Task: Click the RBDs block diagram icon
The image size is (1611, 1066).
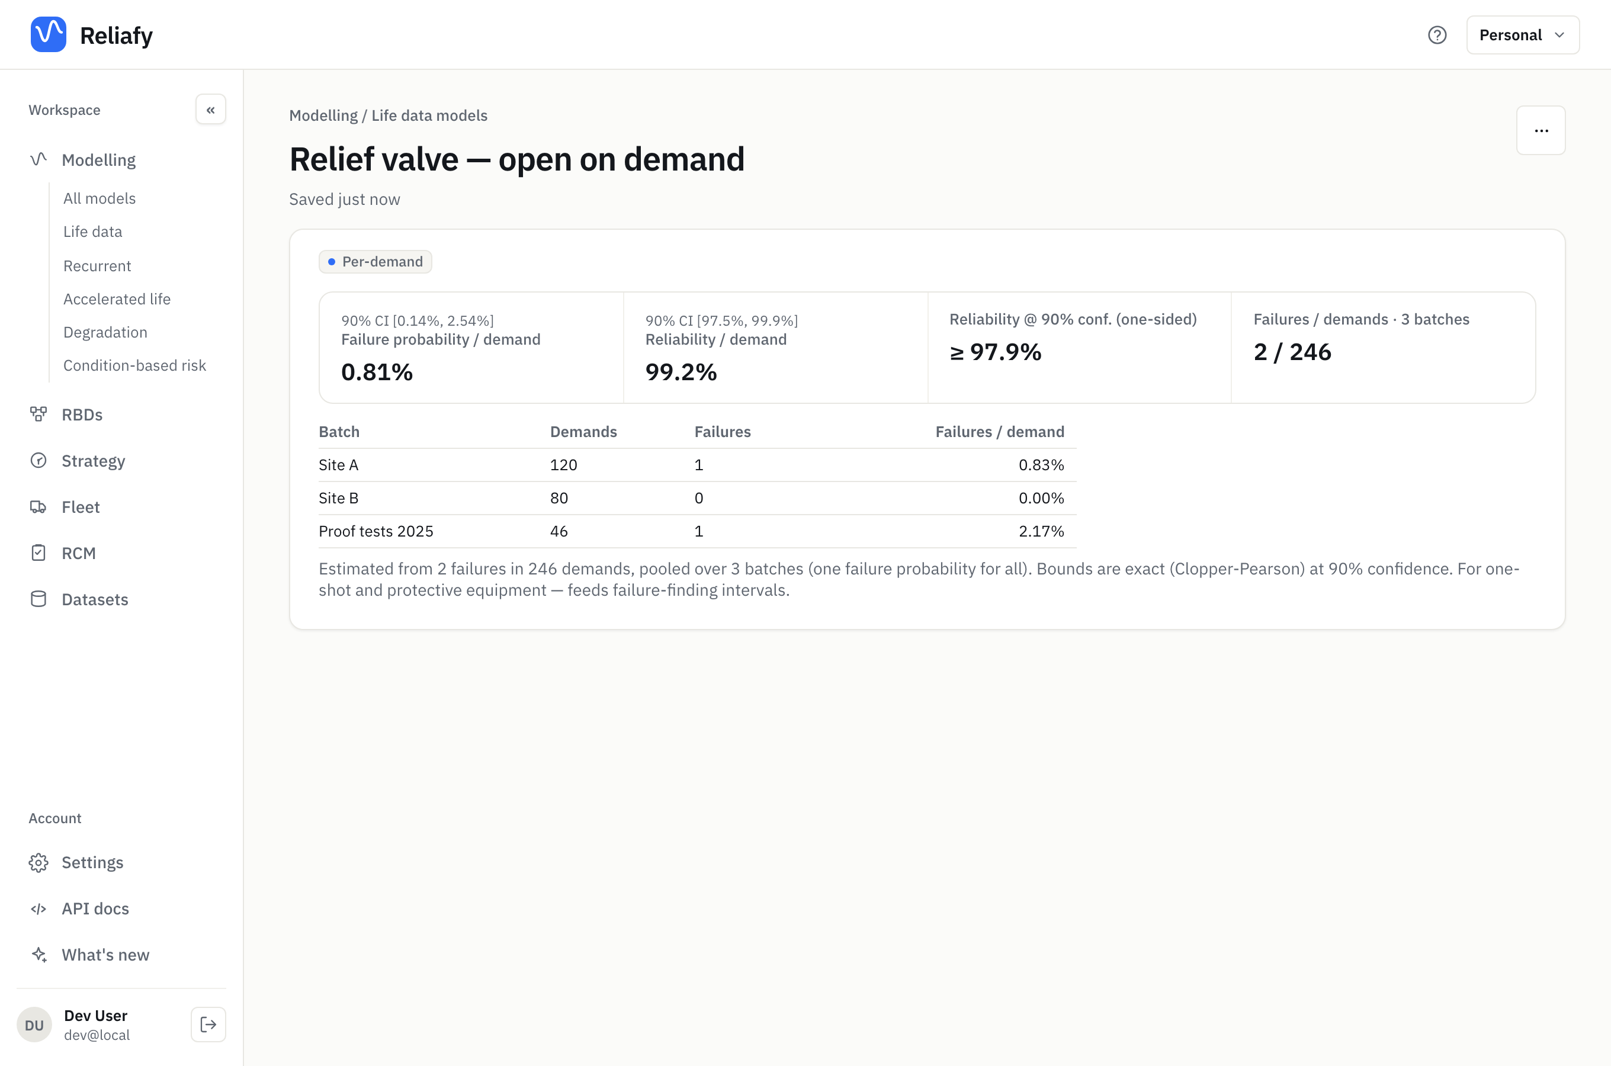Action: (38, 414)
